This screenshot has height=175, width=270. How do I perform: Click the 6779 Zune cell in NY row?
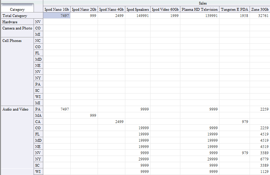[x=260, y=159]
